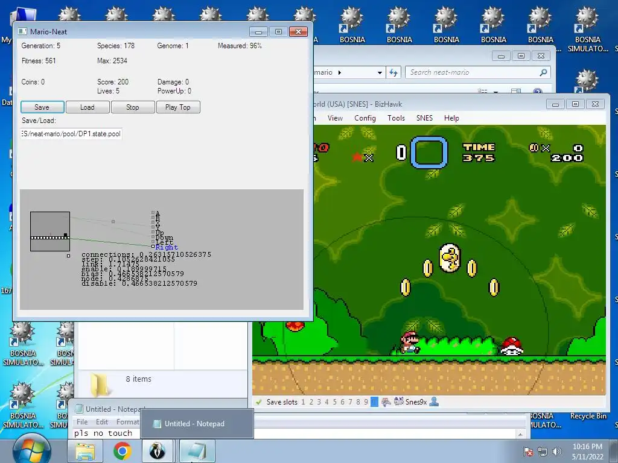Select save slot 1 in BizHawk
618x463 pixels.
point(303,402)
